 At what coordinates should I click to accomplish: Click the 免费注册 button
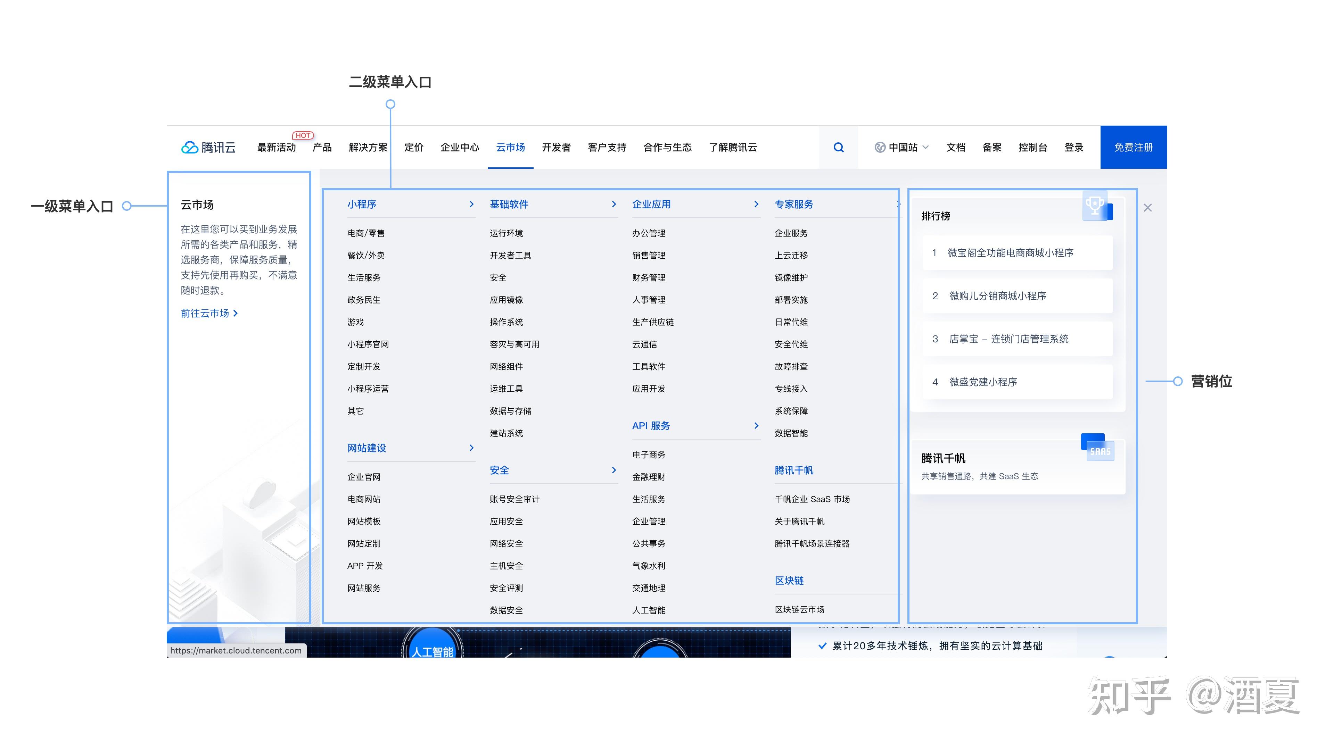[x=1134, y=147]
